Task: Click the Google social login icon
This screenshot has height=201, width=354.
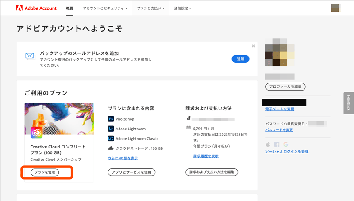Action: pos(286,144)
